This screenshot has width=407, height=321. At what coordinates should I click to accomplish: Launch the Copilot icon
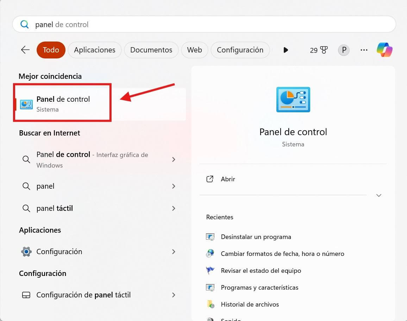click(384, 50)
